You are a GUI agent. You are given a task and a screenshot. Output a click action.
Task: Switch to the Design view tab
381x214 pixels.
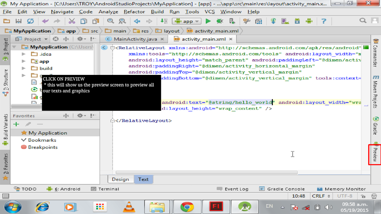[120, 179]
